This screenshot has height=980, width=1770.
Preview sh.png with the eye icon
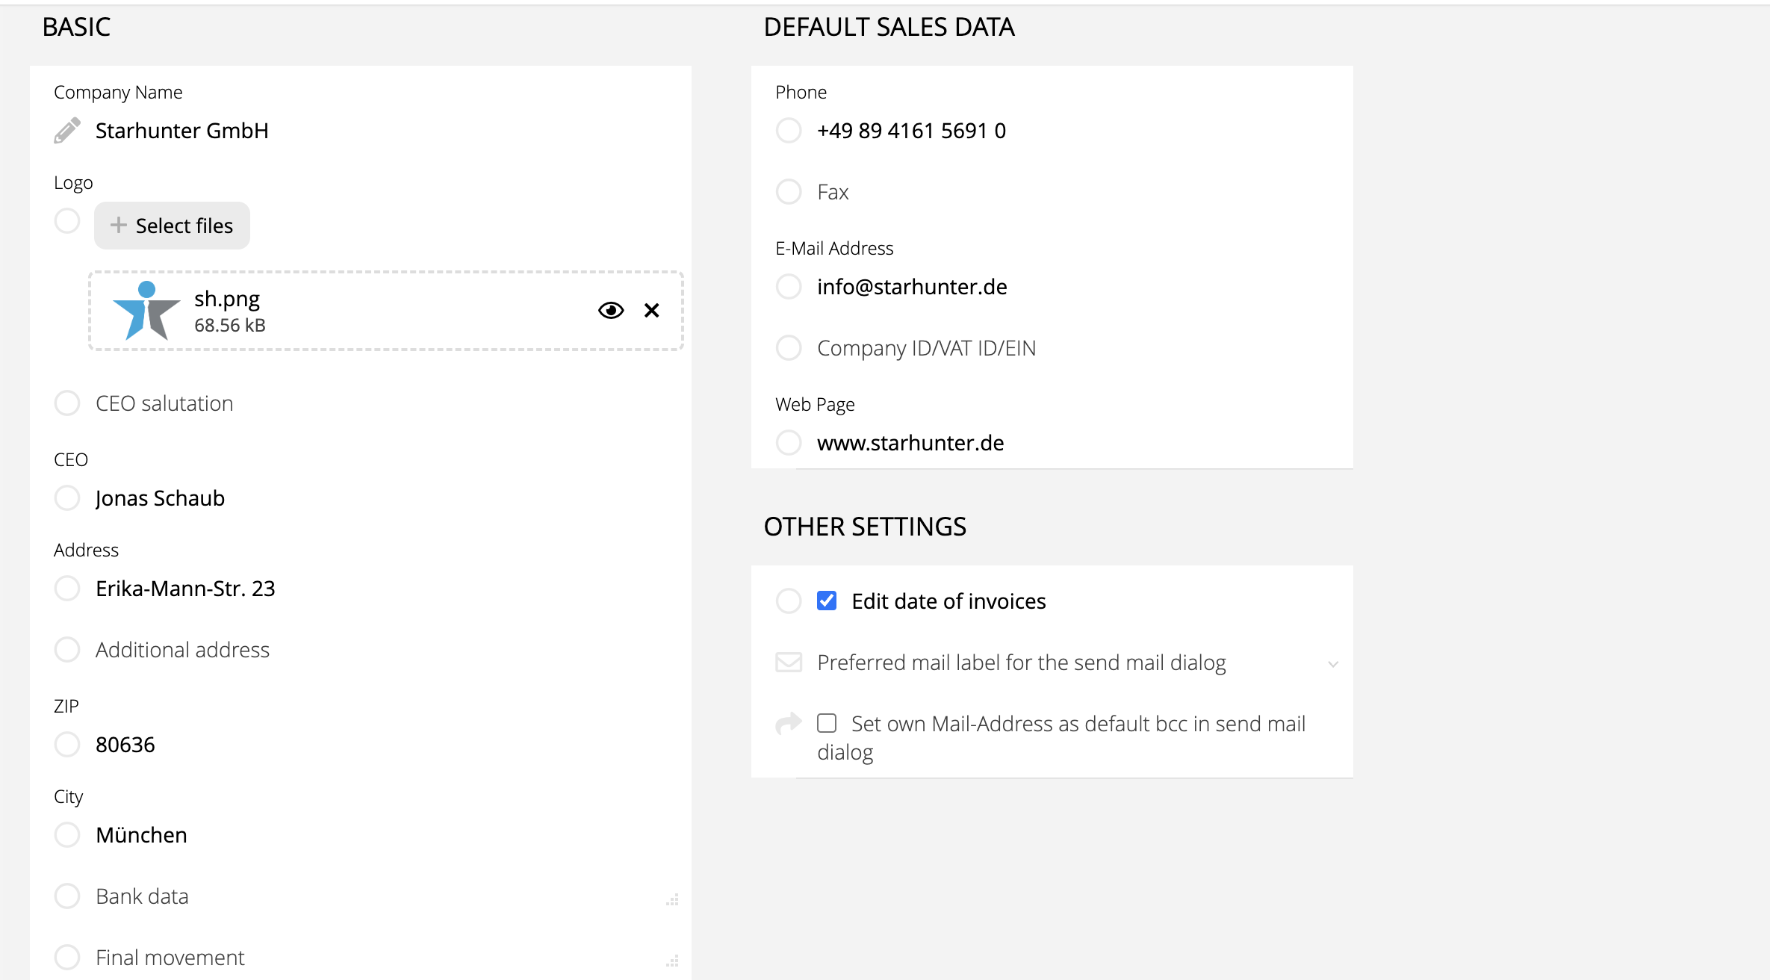click(x=610, y=311)
